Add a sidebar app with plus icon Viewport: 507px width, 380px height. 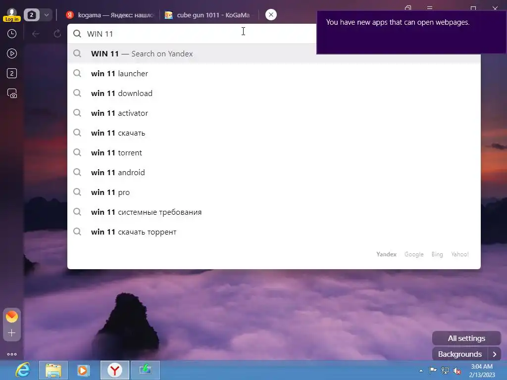point(12,333)
